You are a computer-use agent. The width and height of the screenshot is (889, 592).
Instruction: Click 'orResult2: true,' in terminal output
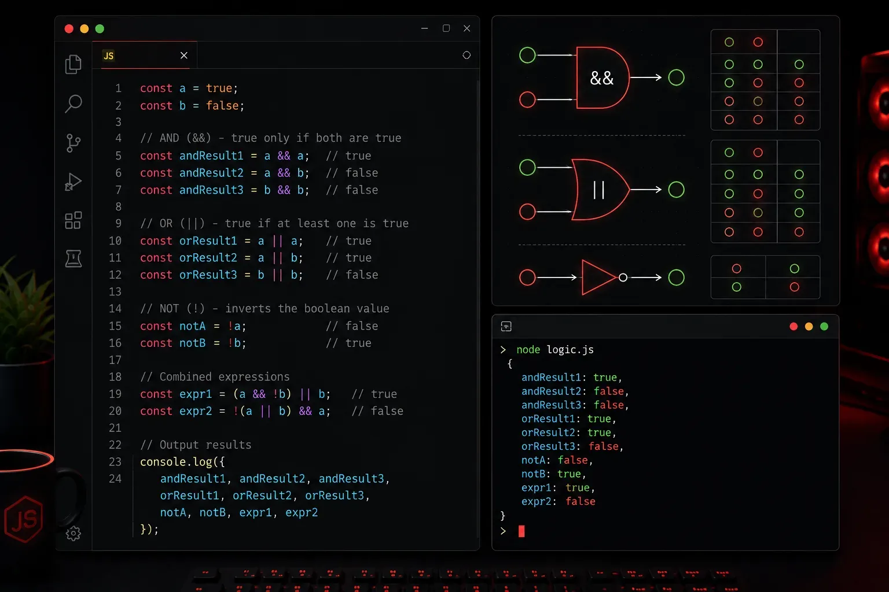(569, 432)
